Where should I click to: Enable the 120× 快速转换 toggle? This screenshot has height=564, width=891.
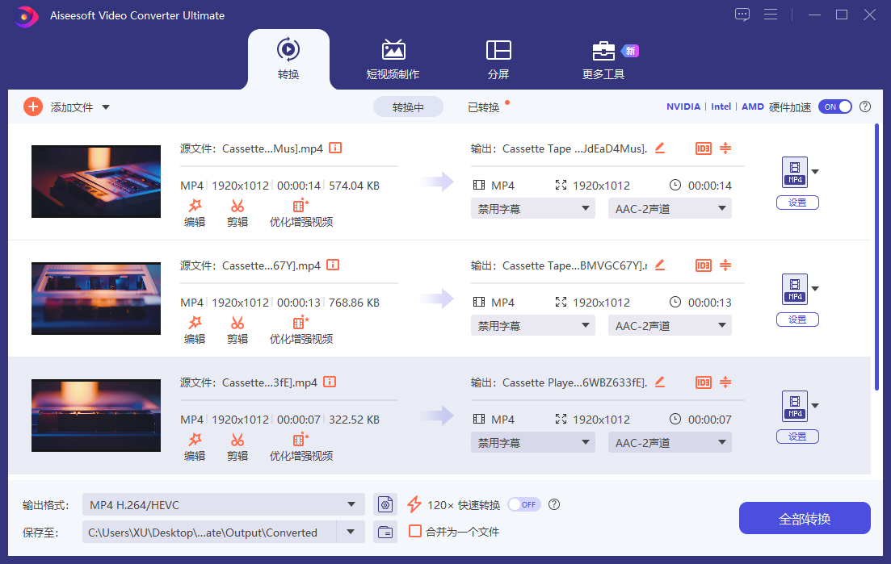pos(523,504)
